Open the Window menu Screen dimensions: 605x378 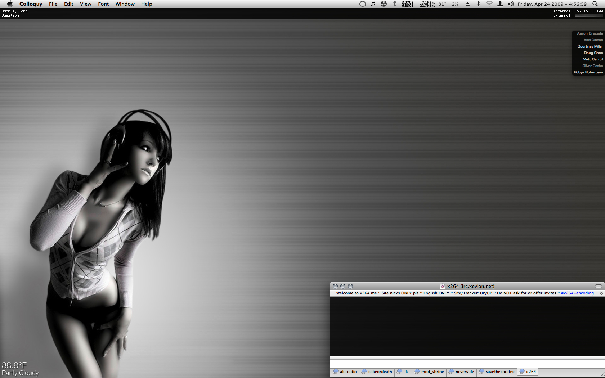click(x=125, y=4)
